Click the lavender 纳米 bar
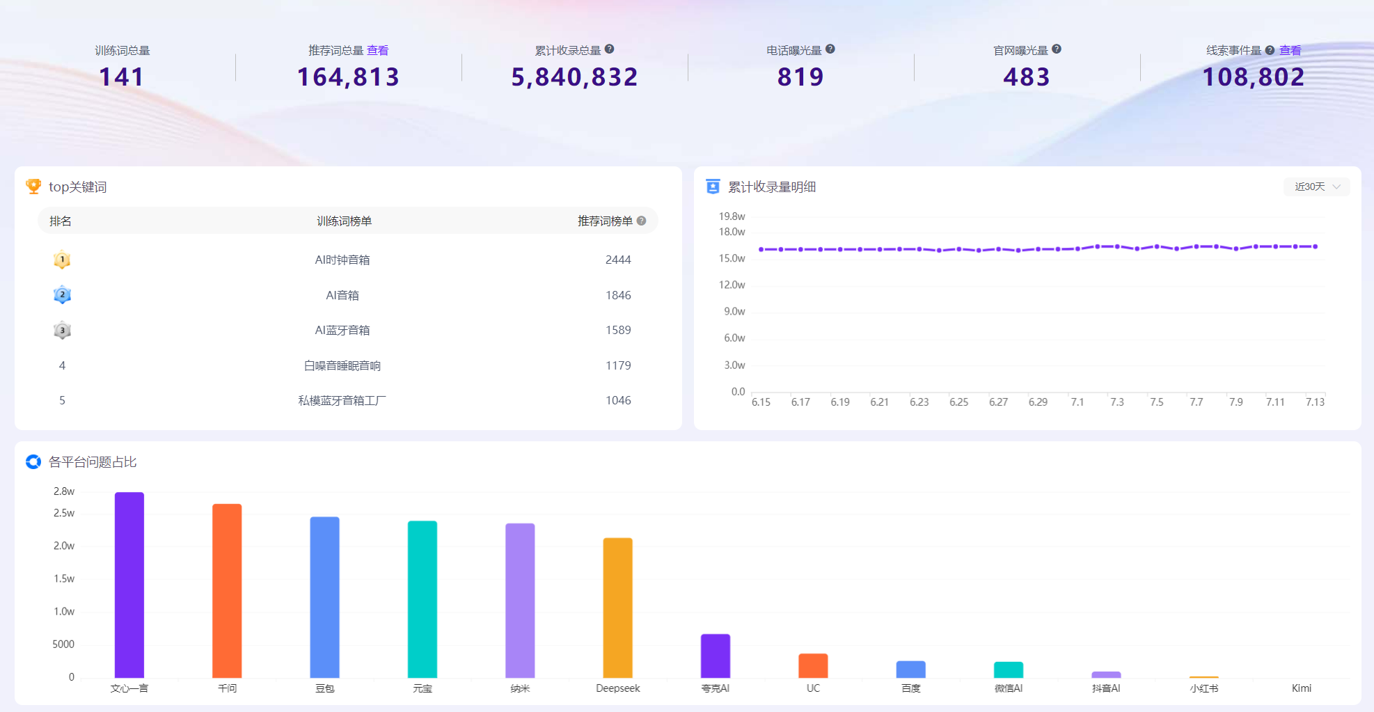 click(520, 600)
